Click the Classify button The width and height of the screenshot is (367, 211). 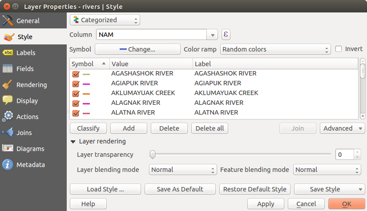click(x=88, y=128)
